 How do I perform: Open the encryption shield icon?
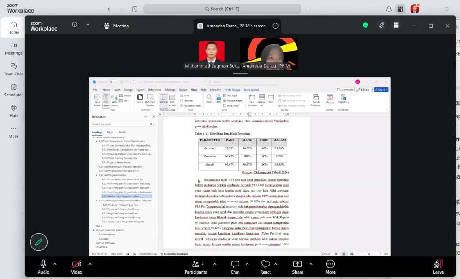coord(366,26)
